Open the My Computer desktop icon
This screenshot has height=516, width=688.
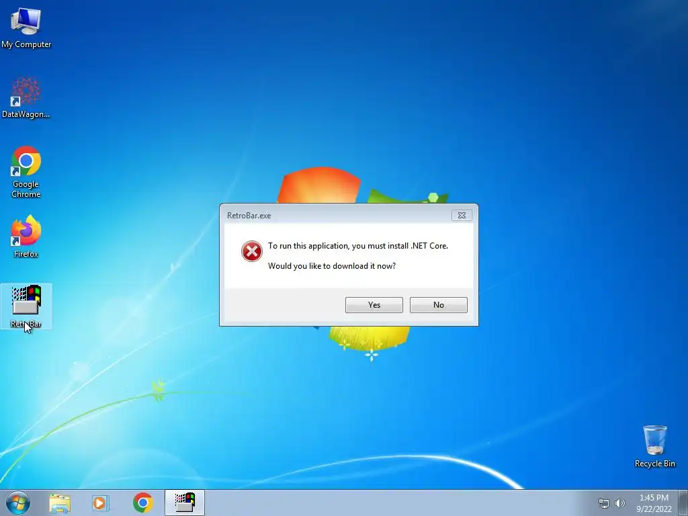click(26, 28)
